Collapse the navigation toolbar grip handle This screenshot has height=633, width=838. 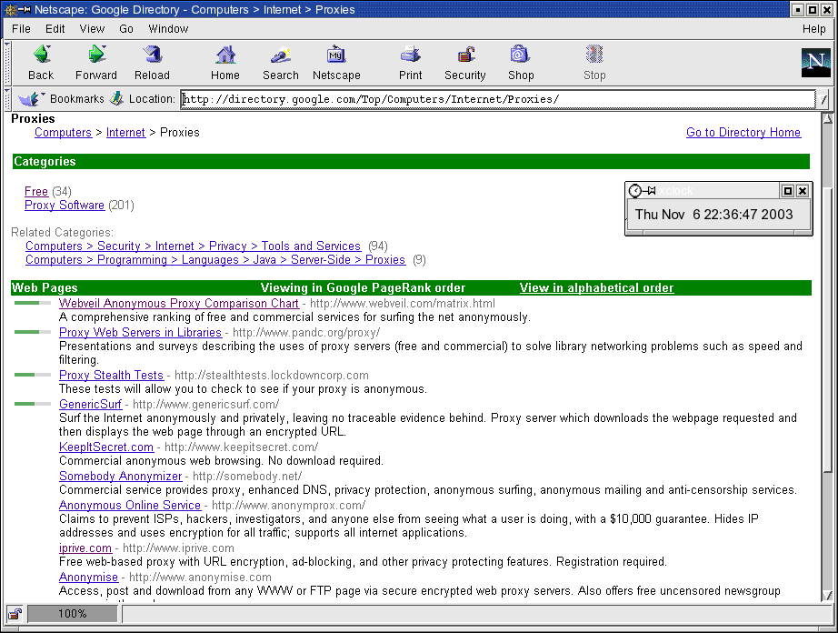point(7,63)
